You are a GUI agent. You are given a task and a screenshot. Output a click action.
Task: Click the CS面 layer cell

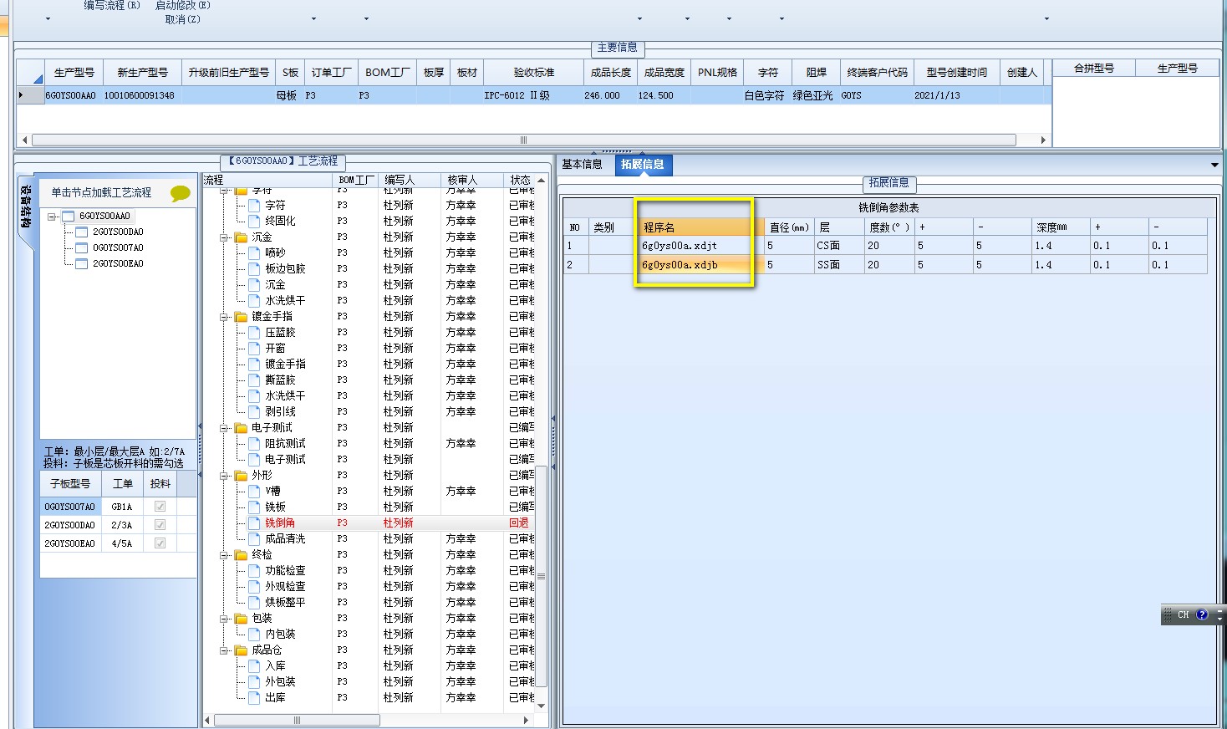(x=839, y=246)
